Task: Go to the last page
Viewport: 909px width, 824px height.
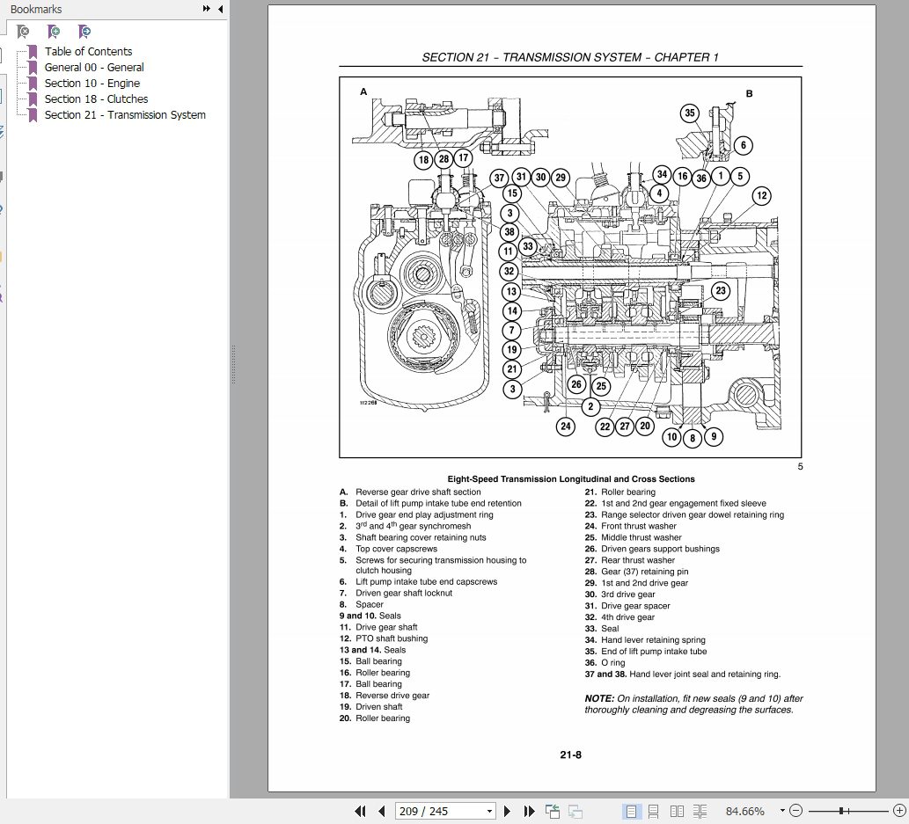Action: tap(529, 812)
